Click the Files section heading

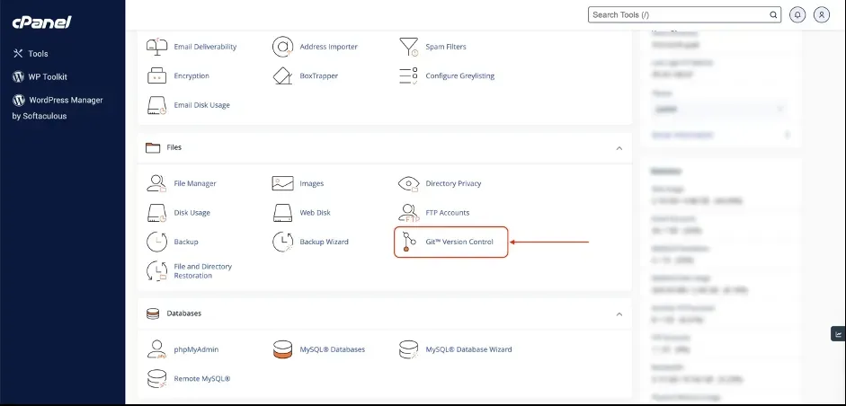click(174, 147)
